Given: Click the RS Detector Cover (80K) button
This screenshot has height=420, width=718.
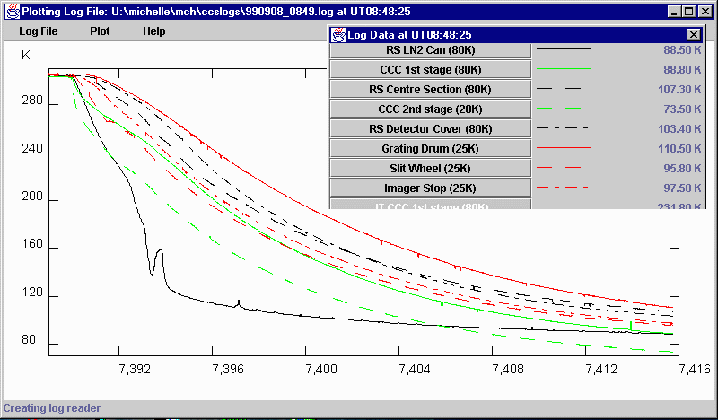Looking at the screenshot, I should point(431,128).
